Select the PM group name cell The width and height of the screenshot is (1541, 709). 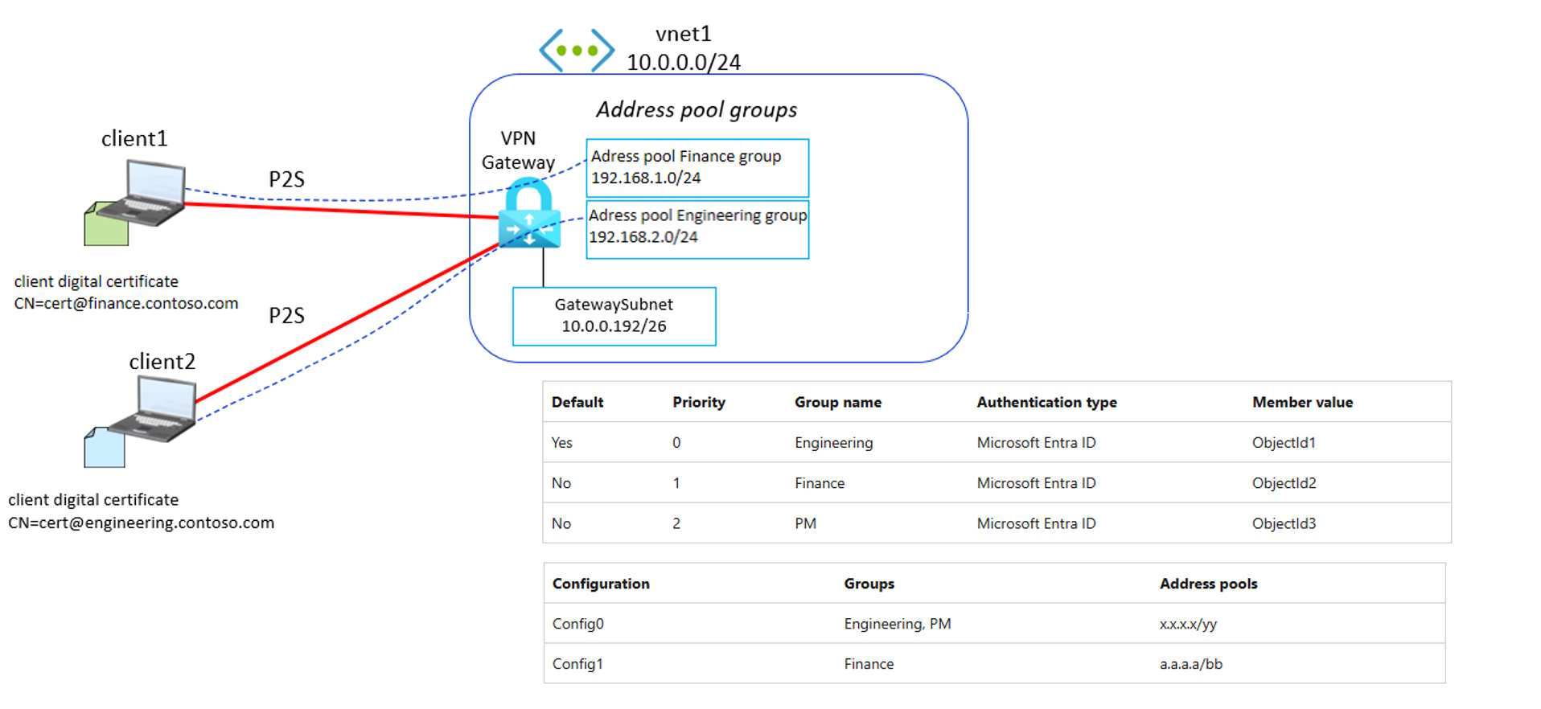click(x=805, y=523)
